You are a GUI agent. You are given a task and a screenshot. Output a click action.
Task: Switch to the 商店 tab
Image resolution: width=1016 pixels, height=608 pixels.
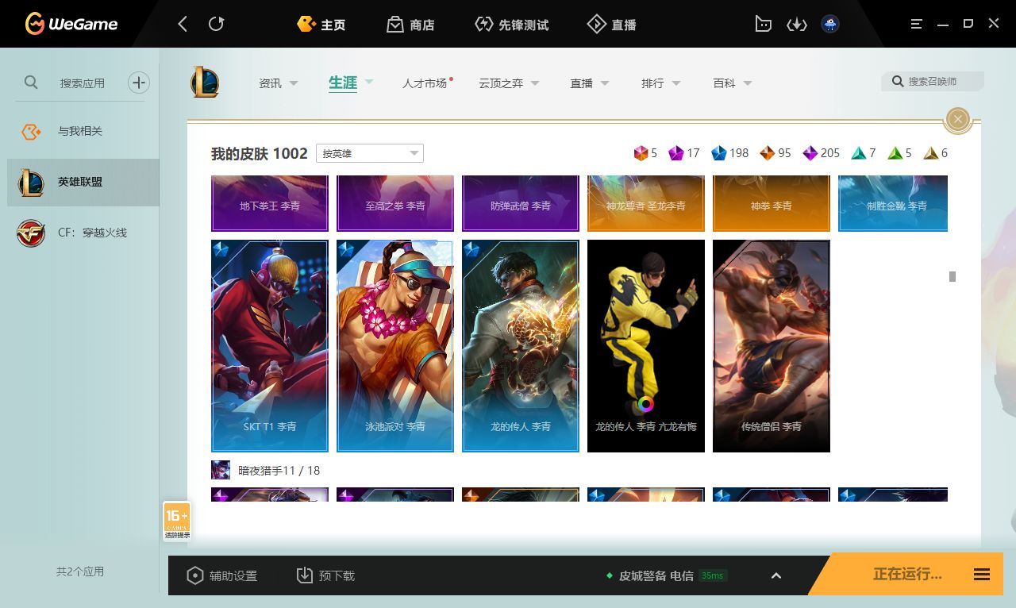[410, 25]
